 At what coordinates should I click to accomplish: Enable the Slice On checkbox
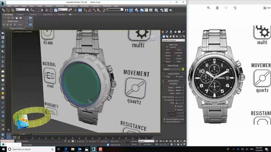pyautogui.click(x=176, y=110)
